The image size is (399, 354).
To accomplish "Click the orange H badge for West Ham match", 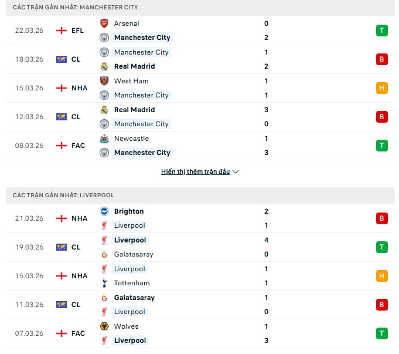I will click(382, 88).
